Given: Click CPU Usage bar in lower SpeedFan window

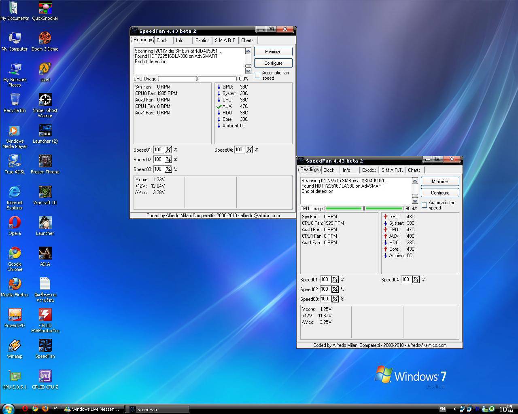Looking at the screenshot, I should click(x=364, y=209).
